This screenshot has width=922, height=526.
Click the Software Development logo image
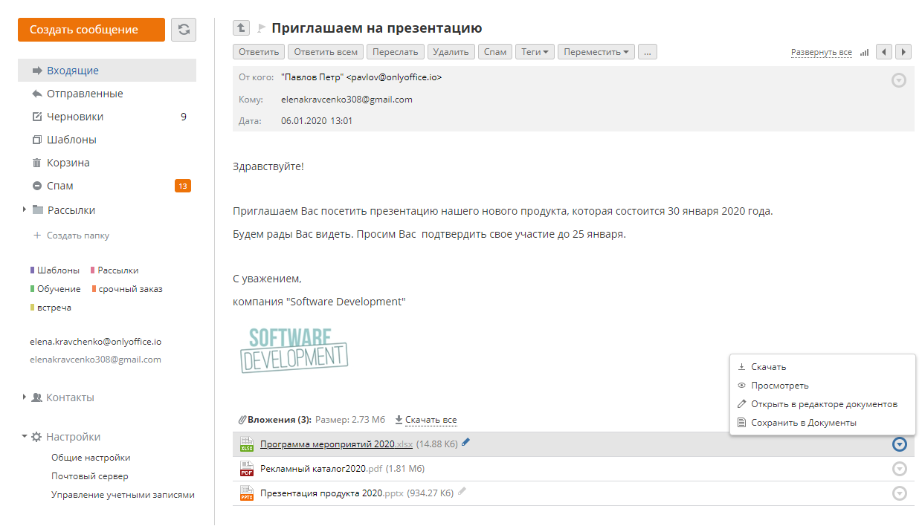[x=294, y=350]
